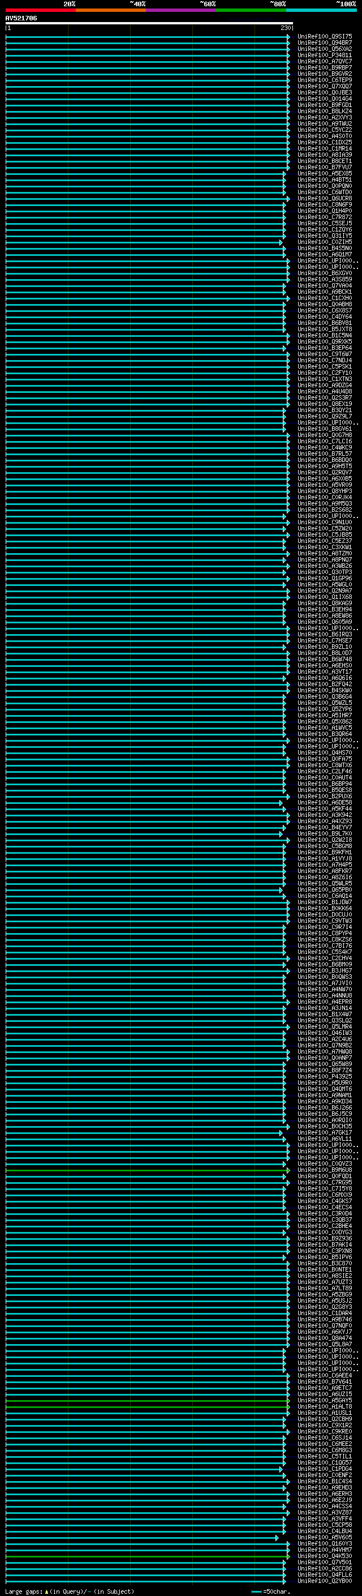
Task: Select hit UniRef100_Q2RQV7
Action: pos(325,472)
